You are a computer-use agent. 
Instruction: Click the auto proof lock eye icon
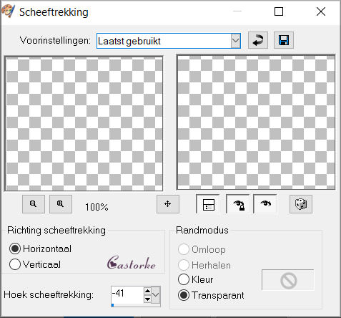point(238,204)
